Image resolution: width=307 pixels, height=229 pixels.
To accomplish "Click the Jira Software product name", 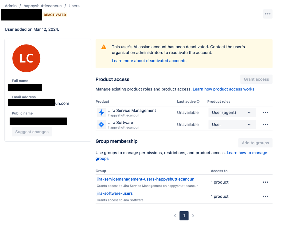I will tap(120, 123).
